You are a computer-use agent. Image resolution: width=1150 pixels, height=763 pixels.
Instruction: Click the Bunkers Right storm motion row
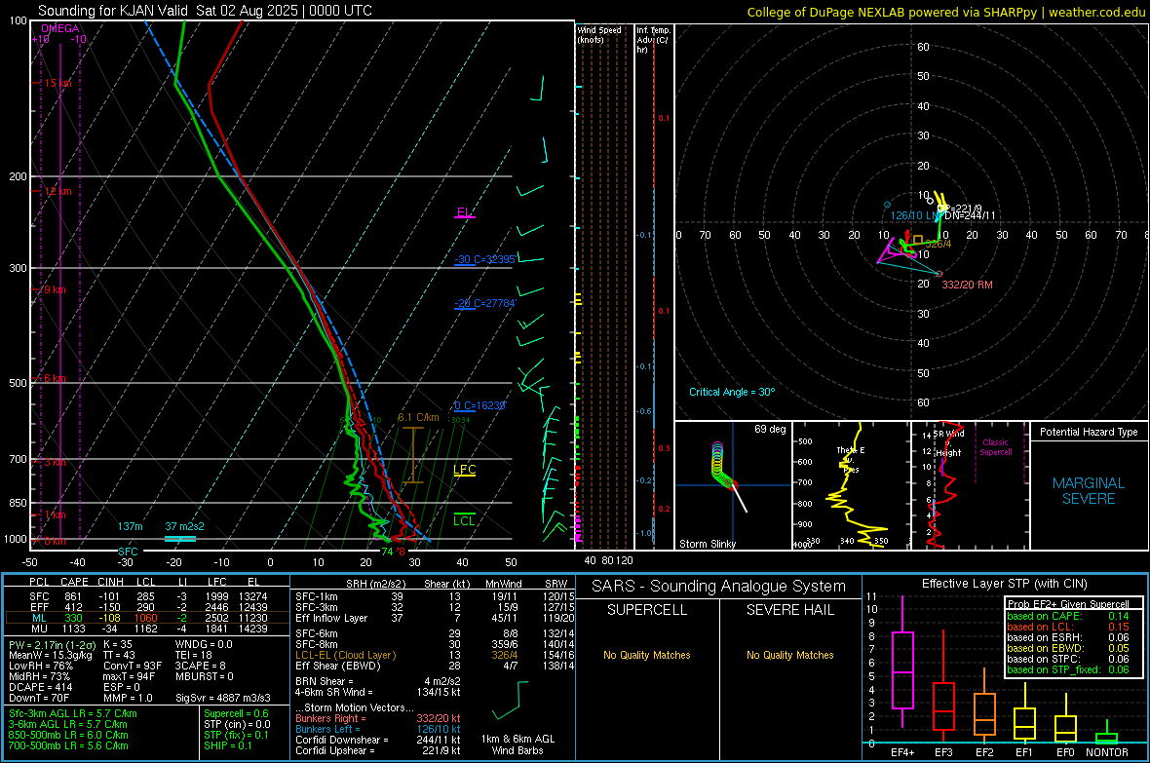pyautogui.click(x=378, y=718)
